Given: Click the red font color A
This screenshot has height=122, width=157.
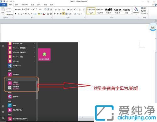Looking at the screenshot, I should [44, 14].
